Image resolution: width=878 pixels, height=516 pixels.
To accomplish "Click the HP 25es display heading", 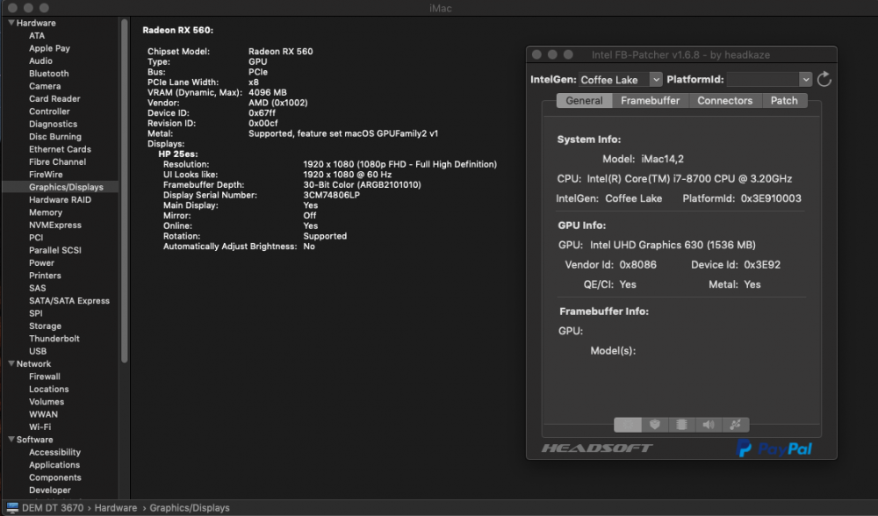I will tap(178, 154).
